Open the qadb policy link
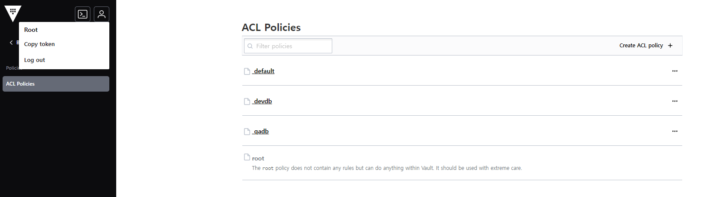Viewport: 702px width, 197px height. point(261,132)
